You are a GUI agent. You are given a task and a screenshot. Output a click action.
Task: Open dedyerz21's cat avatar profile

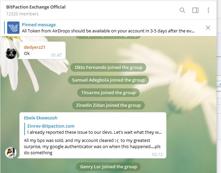coord(11,54)
